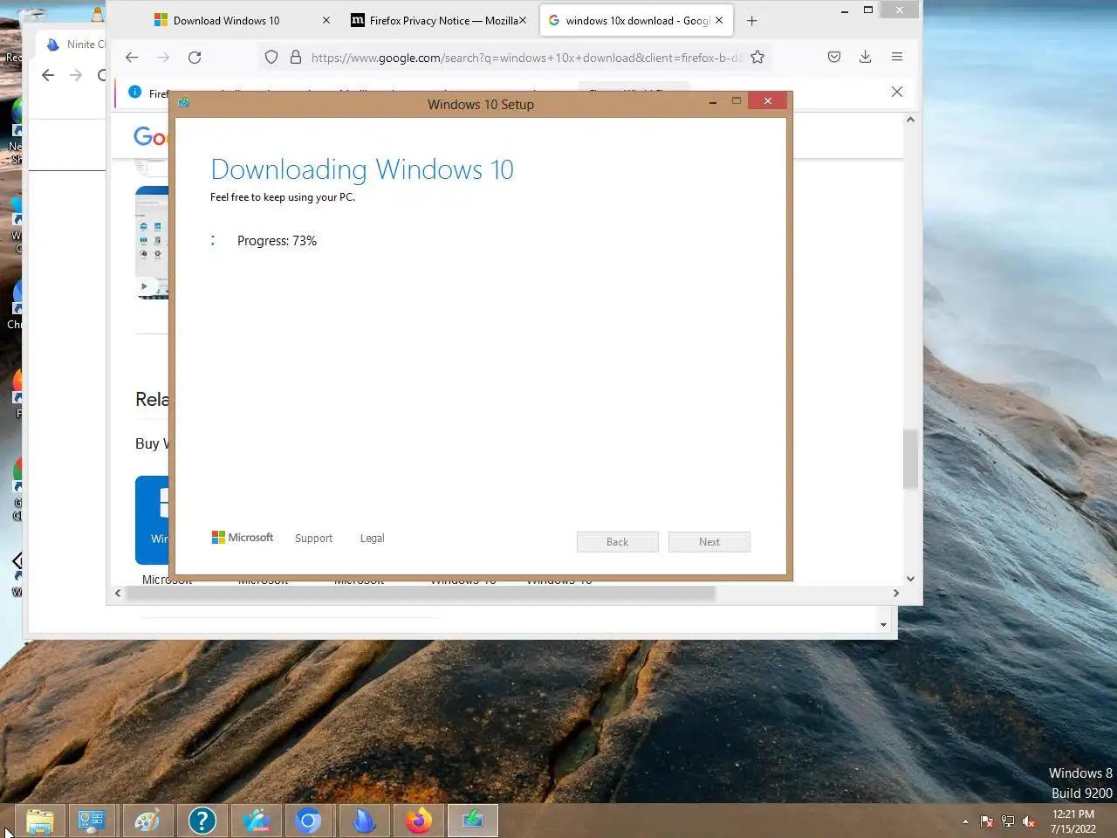Switch to Firefox from the taskbar

[418, 821]
